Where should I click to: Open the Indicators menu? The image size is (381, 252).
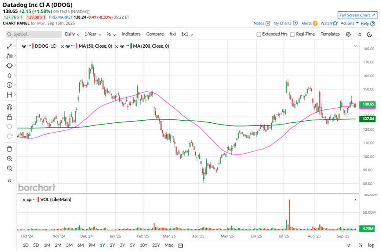coord(131,34)
